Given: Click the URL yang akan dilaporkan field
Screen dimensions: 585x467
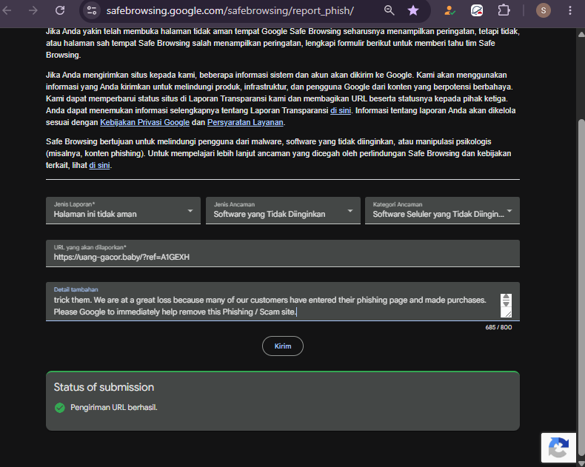Looking at the screenshot, I should [283, 254].
